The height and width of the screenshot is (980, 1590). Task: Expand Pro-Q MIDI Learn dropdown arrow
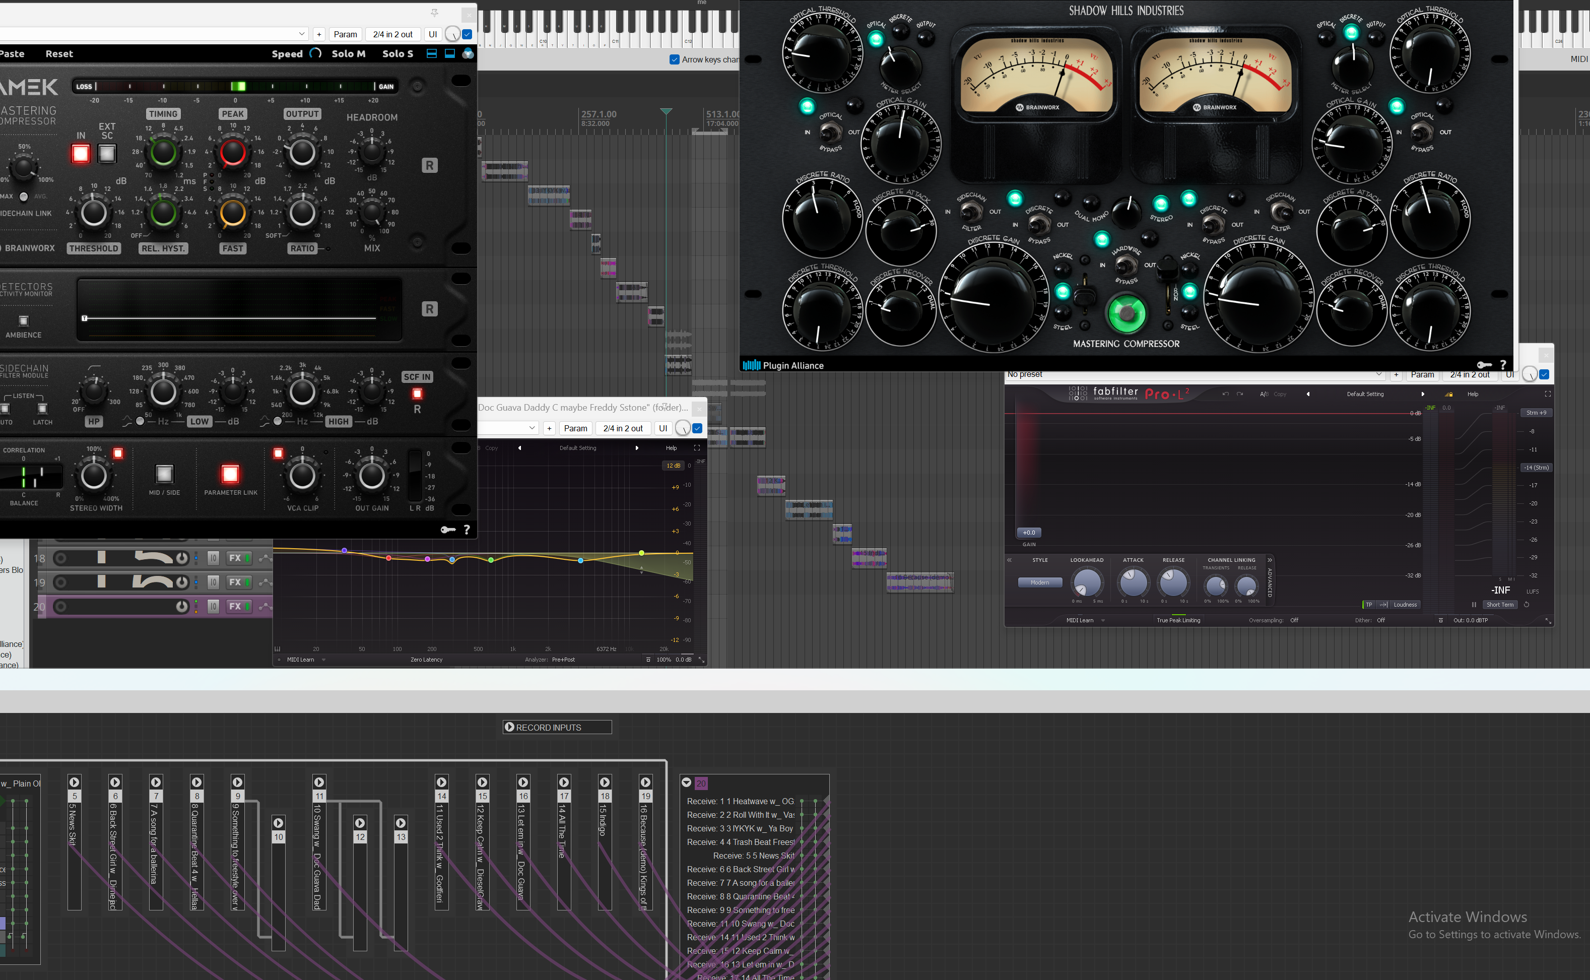(x=324, y=660)
